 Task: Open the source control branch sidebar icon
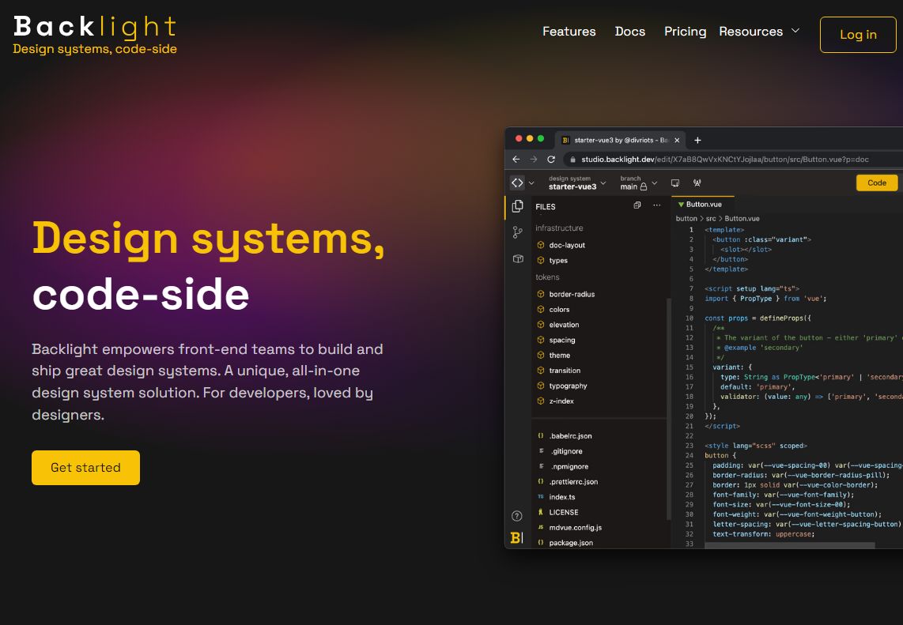[x=518, y=232]
